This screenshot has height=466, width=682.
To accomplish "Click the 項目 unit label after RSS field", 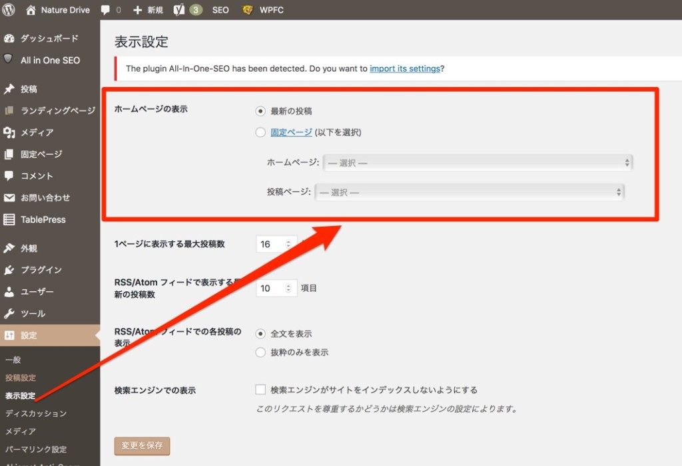I will pyautogui.click(x=309, y=288).
